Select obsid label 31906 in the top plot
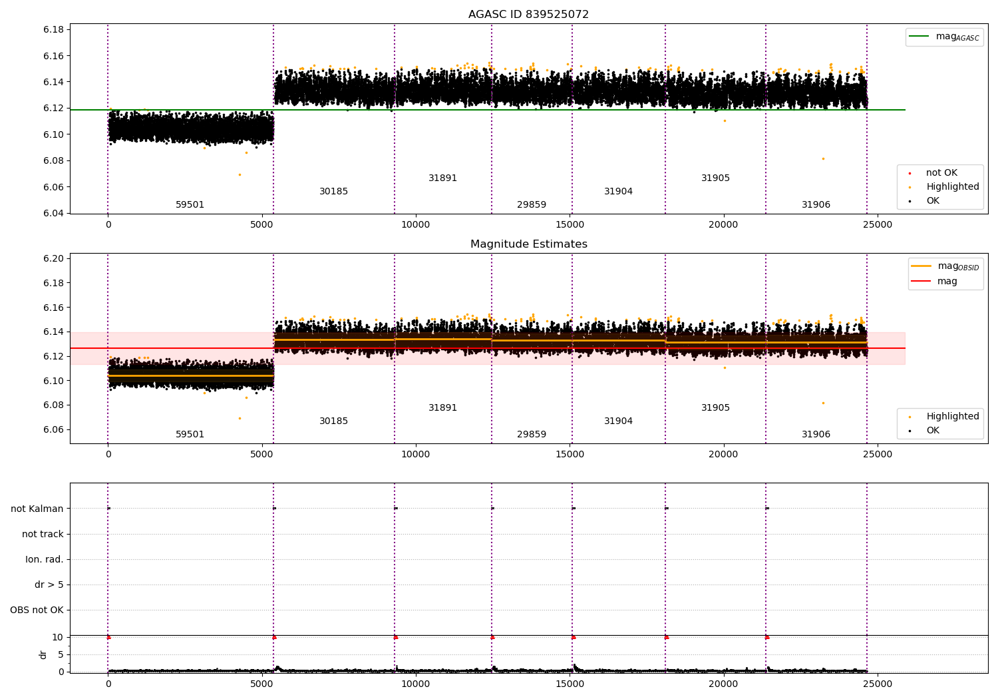This screenshot has height=699, width=998. tap(816, 205)
